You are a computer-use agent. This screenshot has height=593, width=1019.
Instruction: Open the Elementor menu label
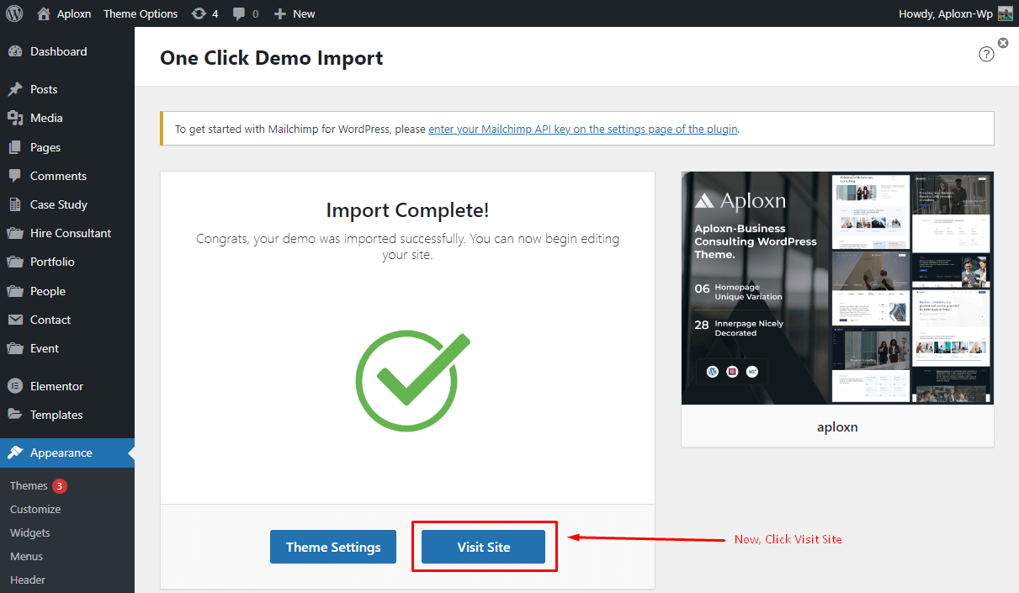[57, 386]
